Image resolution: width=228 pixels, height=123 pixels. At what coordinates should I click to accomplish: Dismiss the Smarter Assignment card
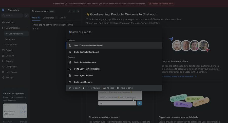coord(23,122)
